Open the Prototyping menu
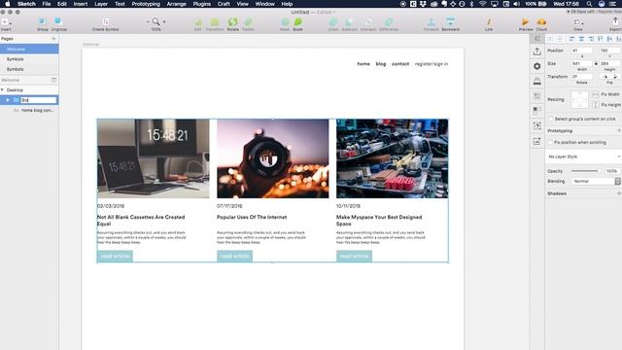The image size is (622, 350). click(146, 4)
